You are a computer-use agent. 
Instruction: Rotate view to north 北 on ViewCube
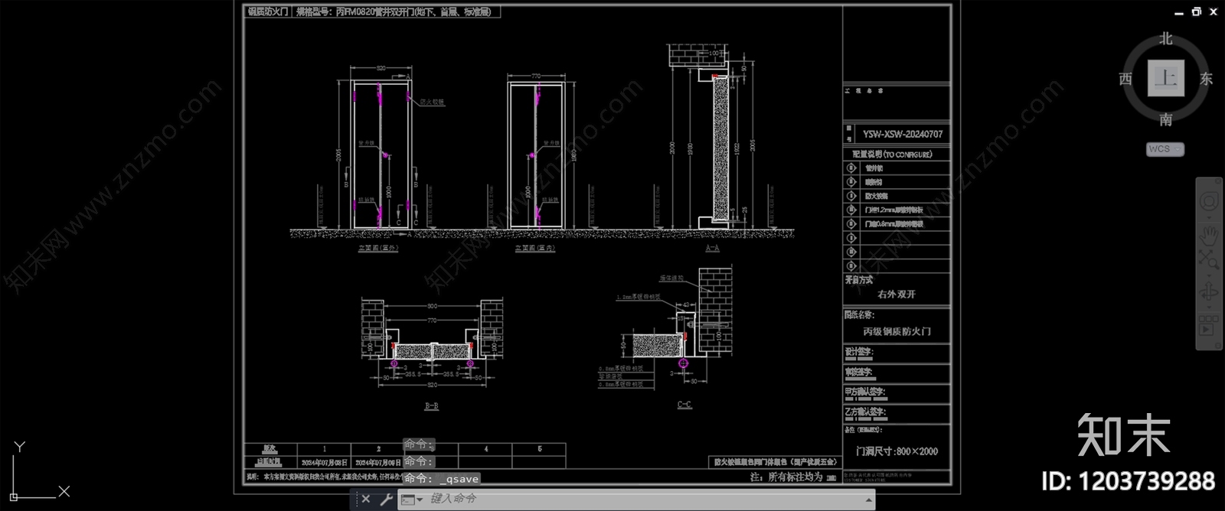(1166, 38)
